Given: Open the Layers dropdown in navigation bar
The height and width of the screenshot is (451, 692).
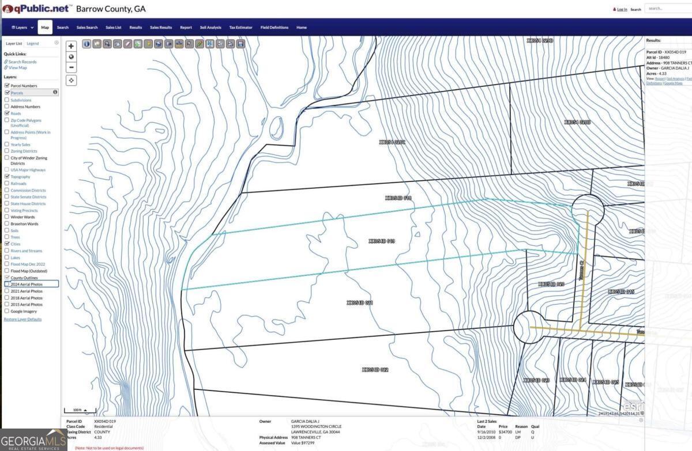Looking at the screenshot, I should point(22,28).
